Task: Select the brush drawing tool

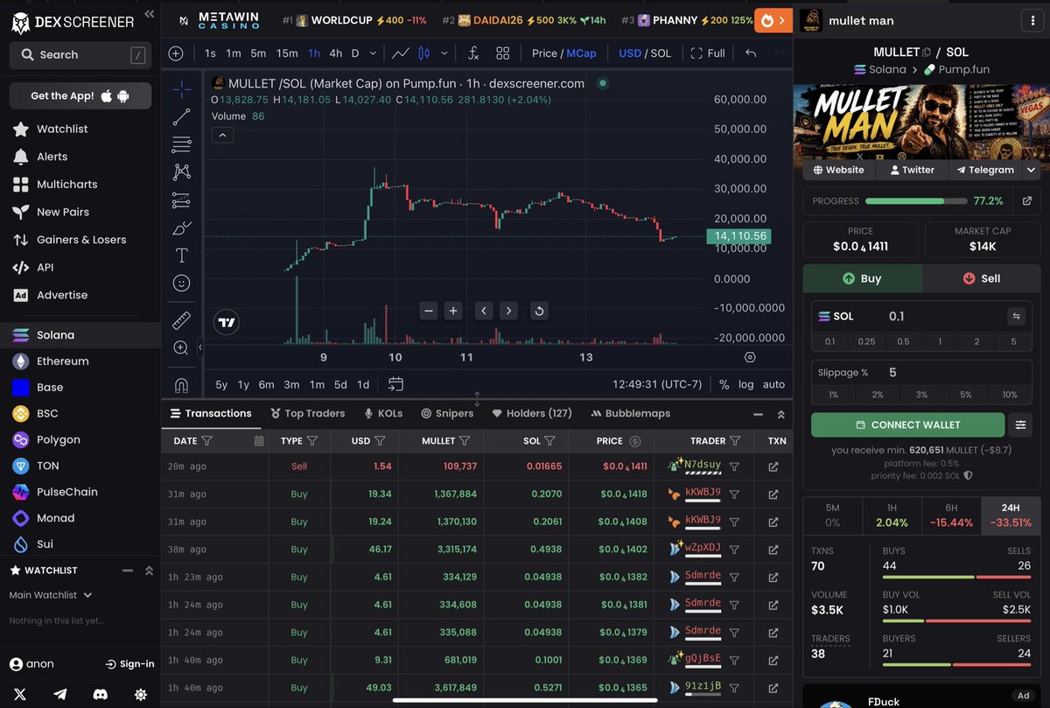Action: tap(181, 228)
